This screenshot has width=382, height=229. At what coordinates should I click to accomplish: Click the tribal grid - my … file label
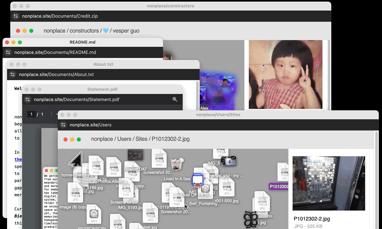click(x=228, y=176)
